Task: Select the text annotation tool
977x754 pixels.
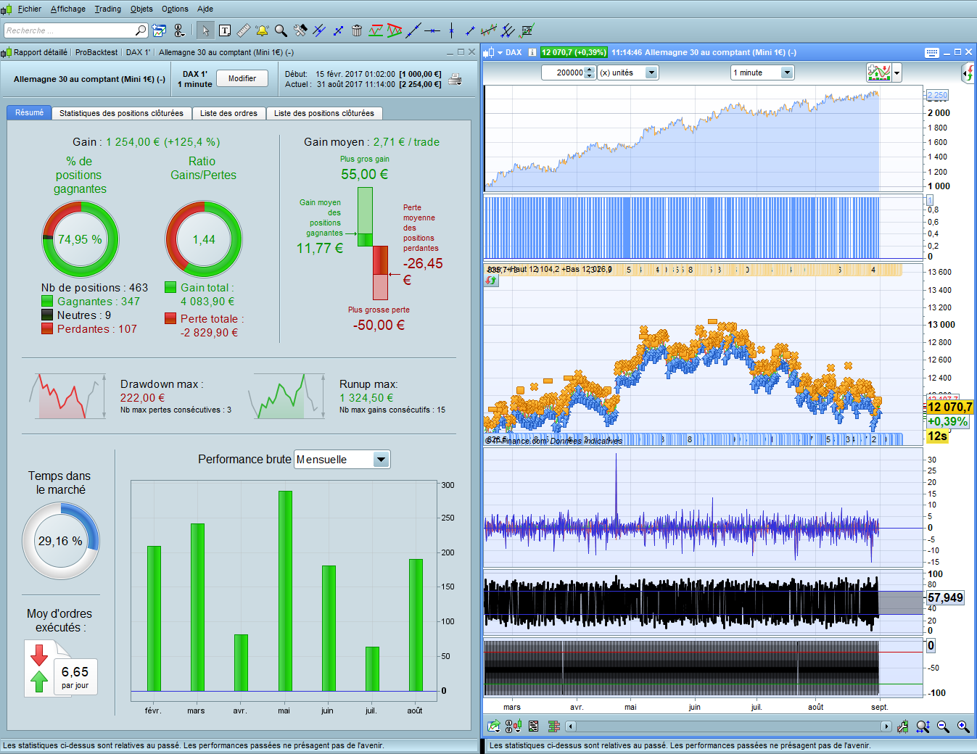Action: (225, 30)
